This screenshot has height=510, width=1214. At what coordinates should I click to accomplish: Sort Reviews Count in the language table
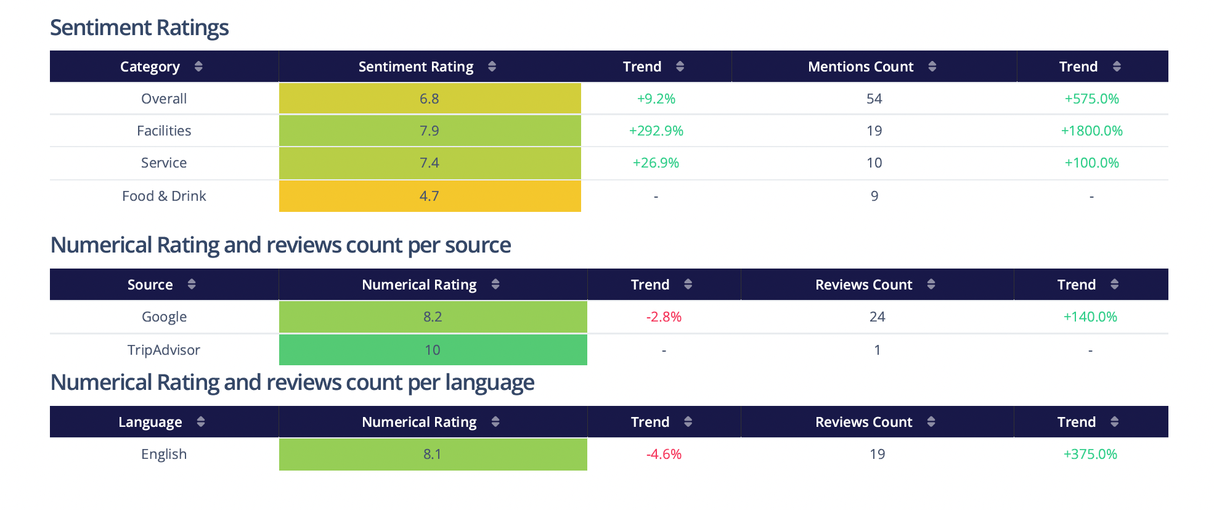click(x=931, y=422)
